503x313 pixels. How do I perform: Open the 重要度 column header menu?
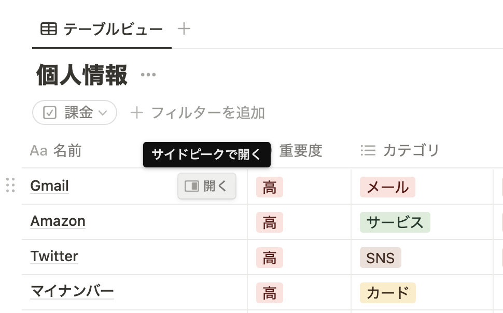(x=301, y=150)
